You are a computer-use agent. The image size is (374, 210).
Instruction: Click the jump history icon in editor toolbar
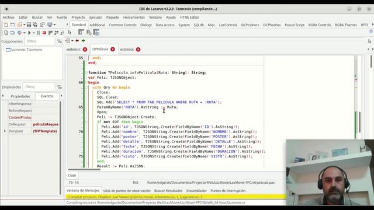click(68, 41)
